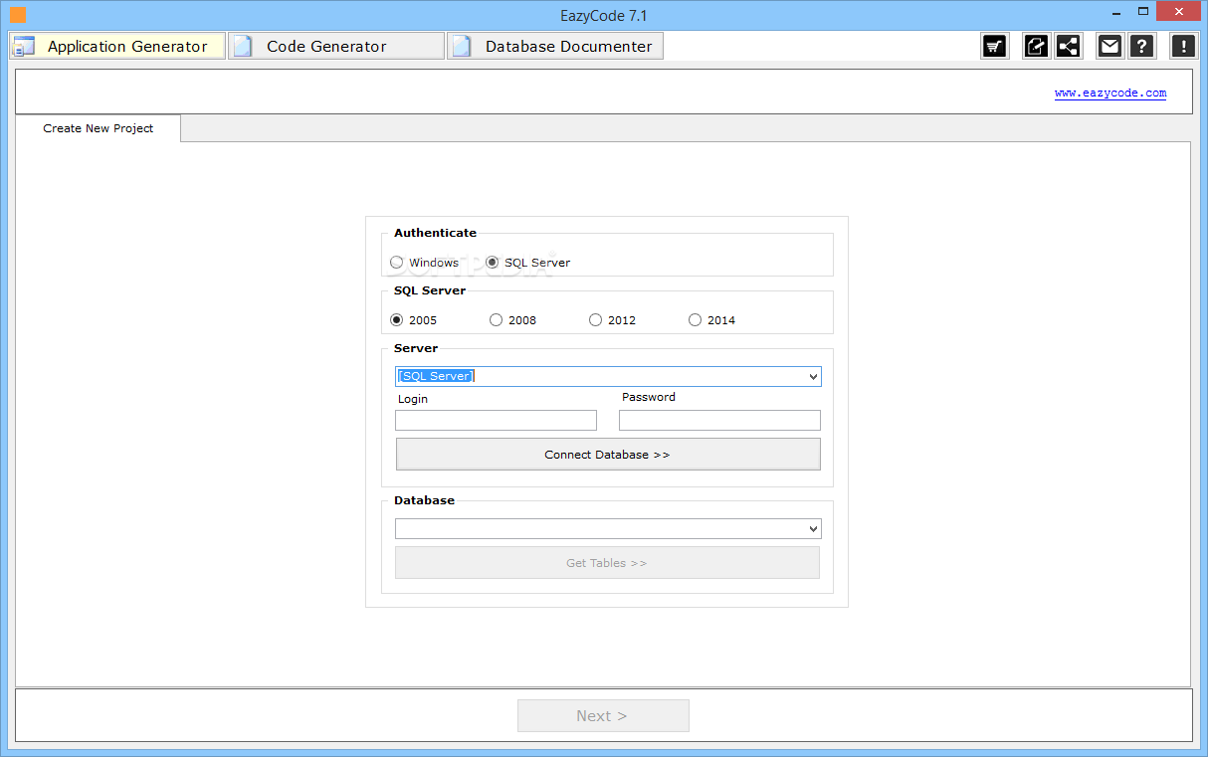Click the edit note icon

point(1037,46)
